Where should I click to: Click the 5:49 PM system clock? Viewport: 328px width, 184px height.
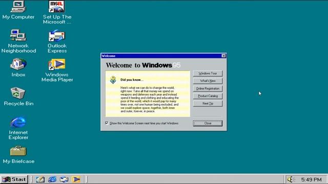tap(311, 179)
